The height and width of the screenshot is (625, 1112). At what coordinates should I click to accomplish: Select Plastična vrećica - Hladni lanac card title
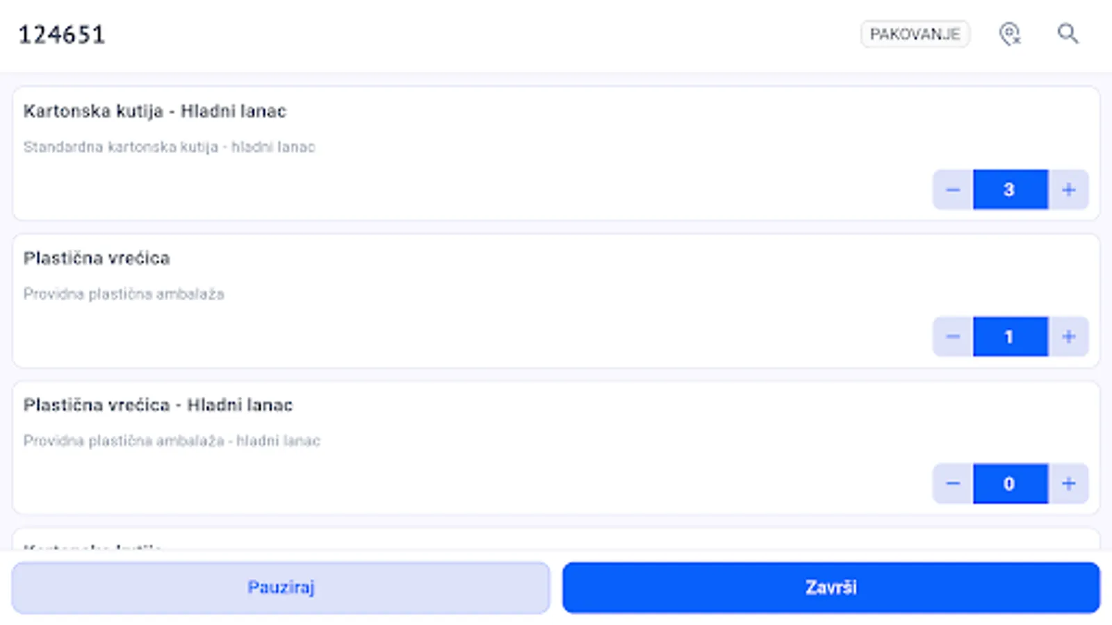point(158,405)
